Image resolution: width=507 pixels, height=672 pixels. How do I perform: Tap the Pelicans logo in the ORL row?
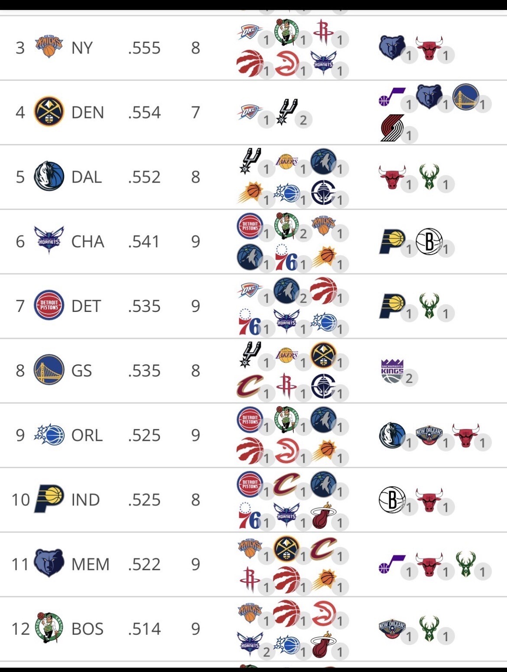coord(429,436)
